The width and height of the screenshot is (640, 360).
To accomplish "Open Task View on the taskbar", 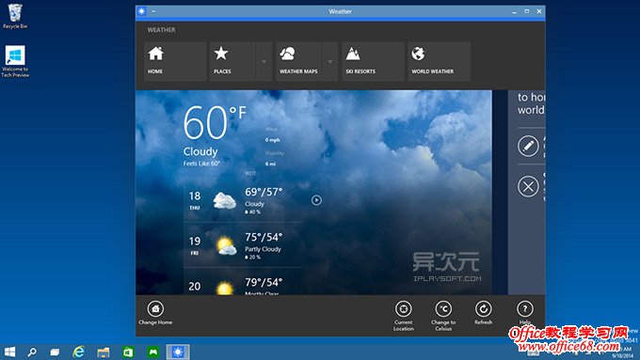I will [55, 352].
